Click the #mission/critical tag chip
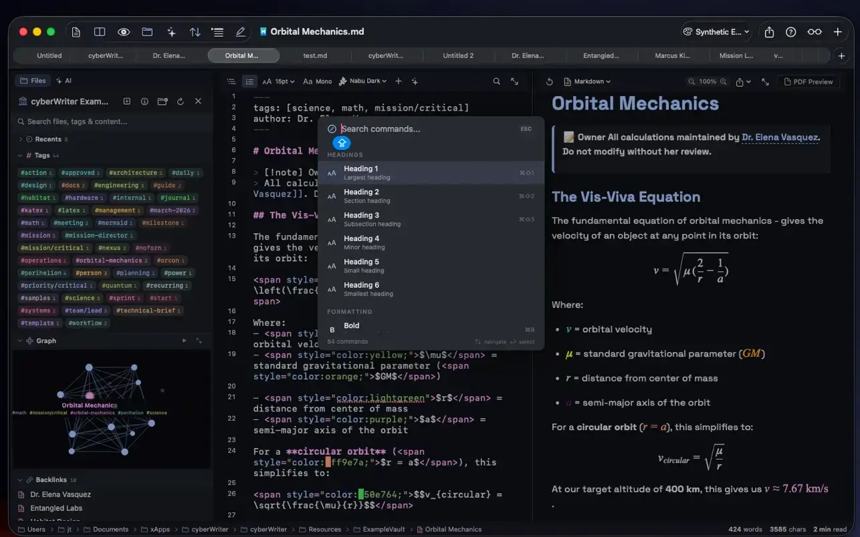Screen dimensions: 860x537 [54, 248]
